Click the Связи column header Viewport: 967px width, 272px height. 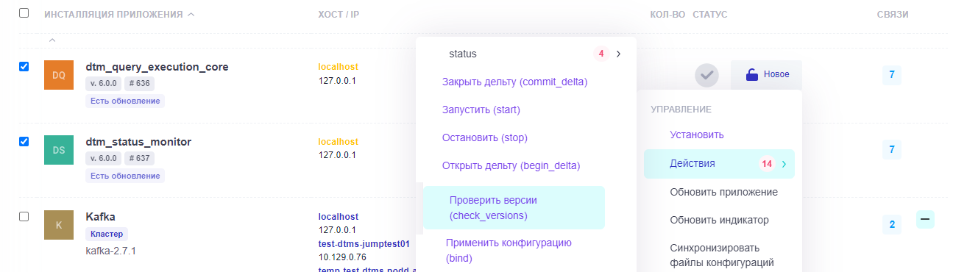[893, 14]
